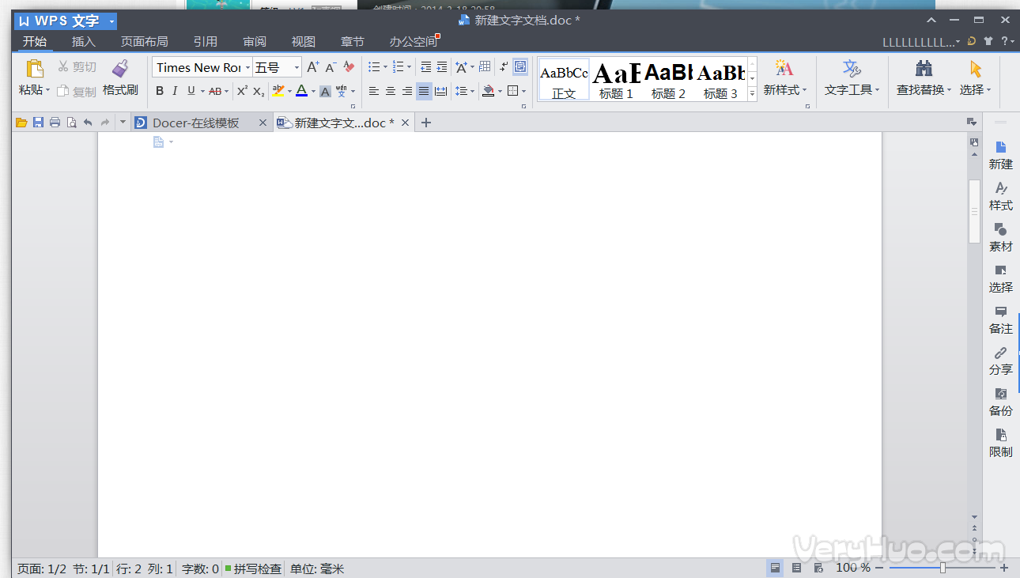
Task: Toggle justified text alignment
Action: 424,91
